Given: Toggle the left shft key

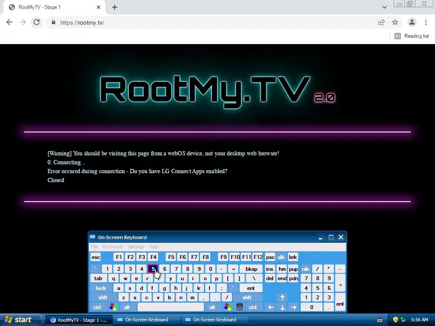Looking at the screenshot, I should tap(103, 298).
